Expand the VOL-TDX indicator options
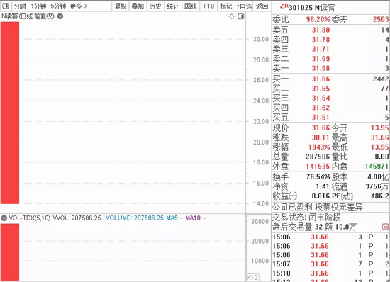This screenshot has width=390, height=282. click(4, 218)
